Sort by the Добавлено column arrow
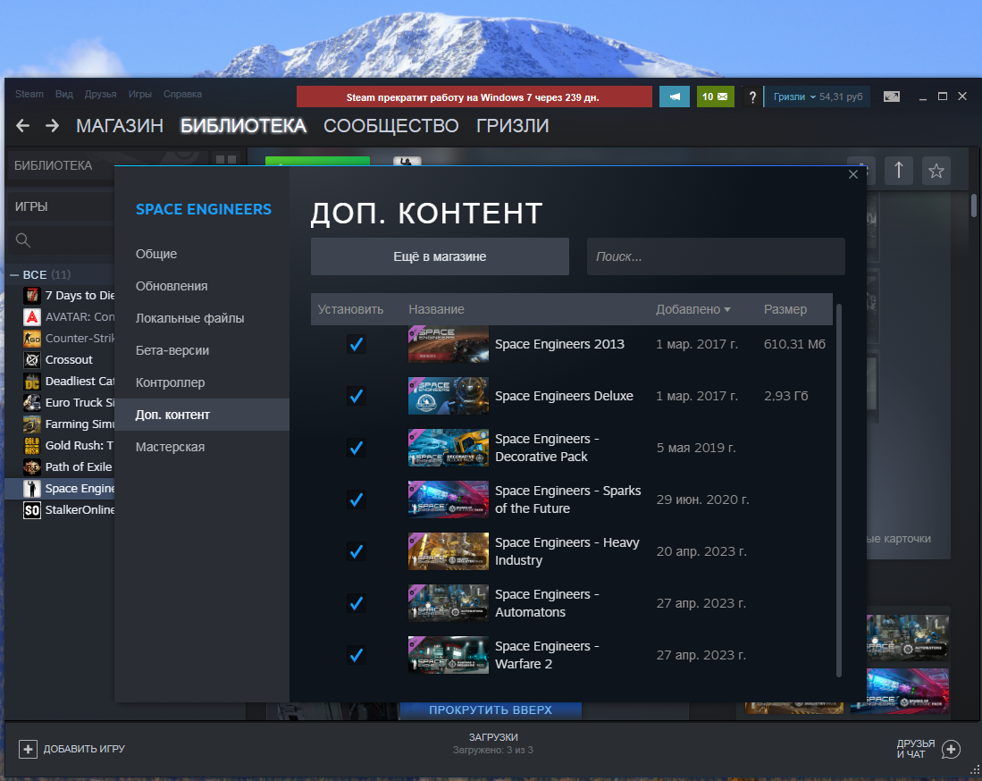 (x=727, y=310)
